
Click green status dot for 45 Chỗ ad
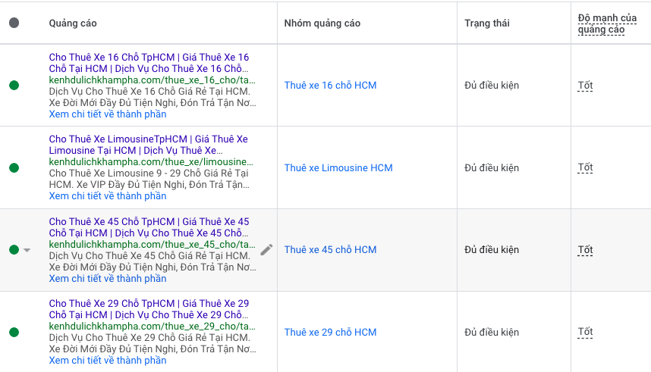[14, 250]
